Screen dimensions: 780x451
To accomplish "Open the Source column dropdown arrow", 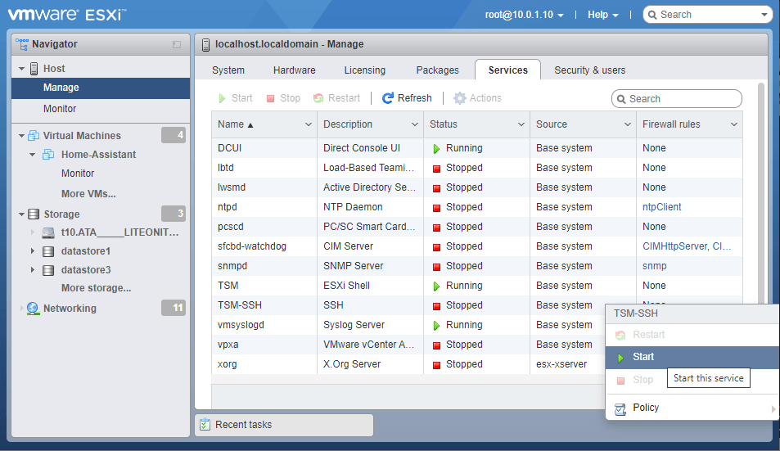I will pyautogui.click(x=628, y=124).
